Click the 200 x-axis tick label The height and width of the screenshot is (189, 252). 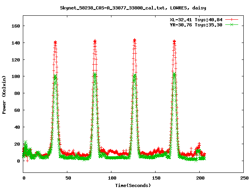[x=200, y=178]
